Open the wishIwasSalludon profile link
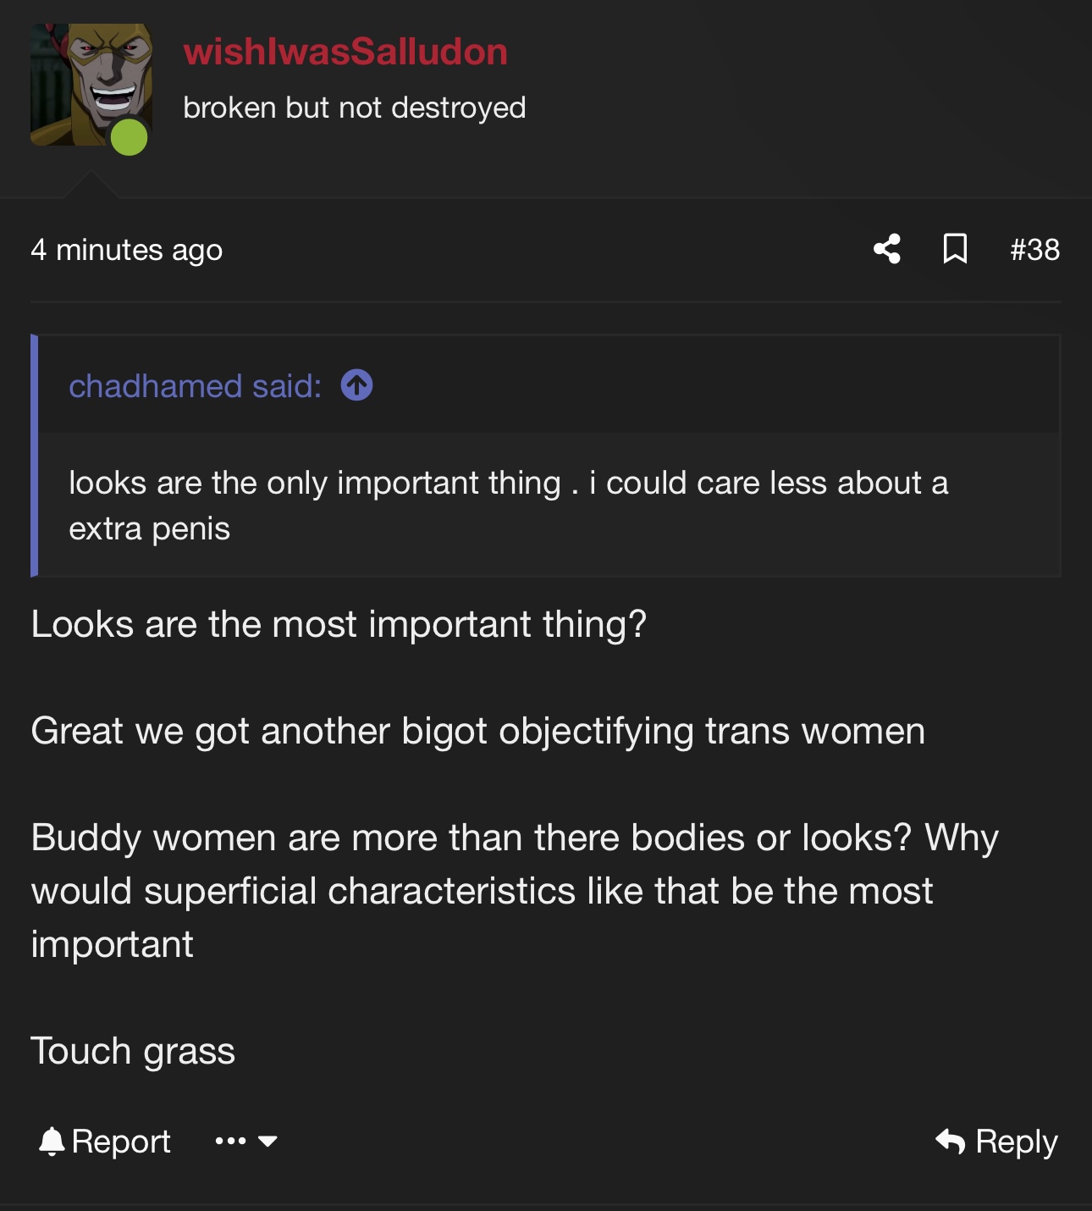 pos(345,52)
